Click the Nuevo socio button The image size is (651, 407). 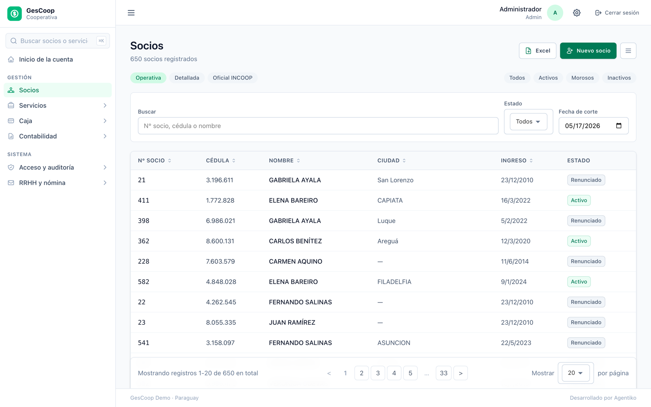tap(588, 51)
